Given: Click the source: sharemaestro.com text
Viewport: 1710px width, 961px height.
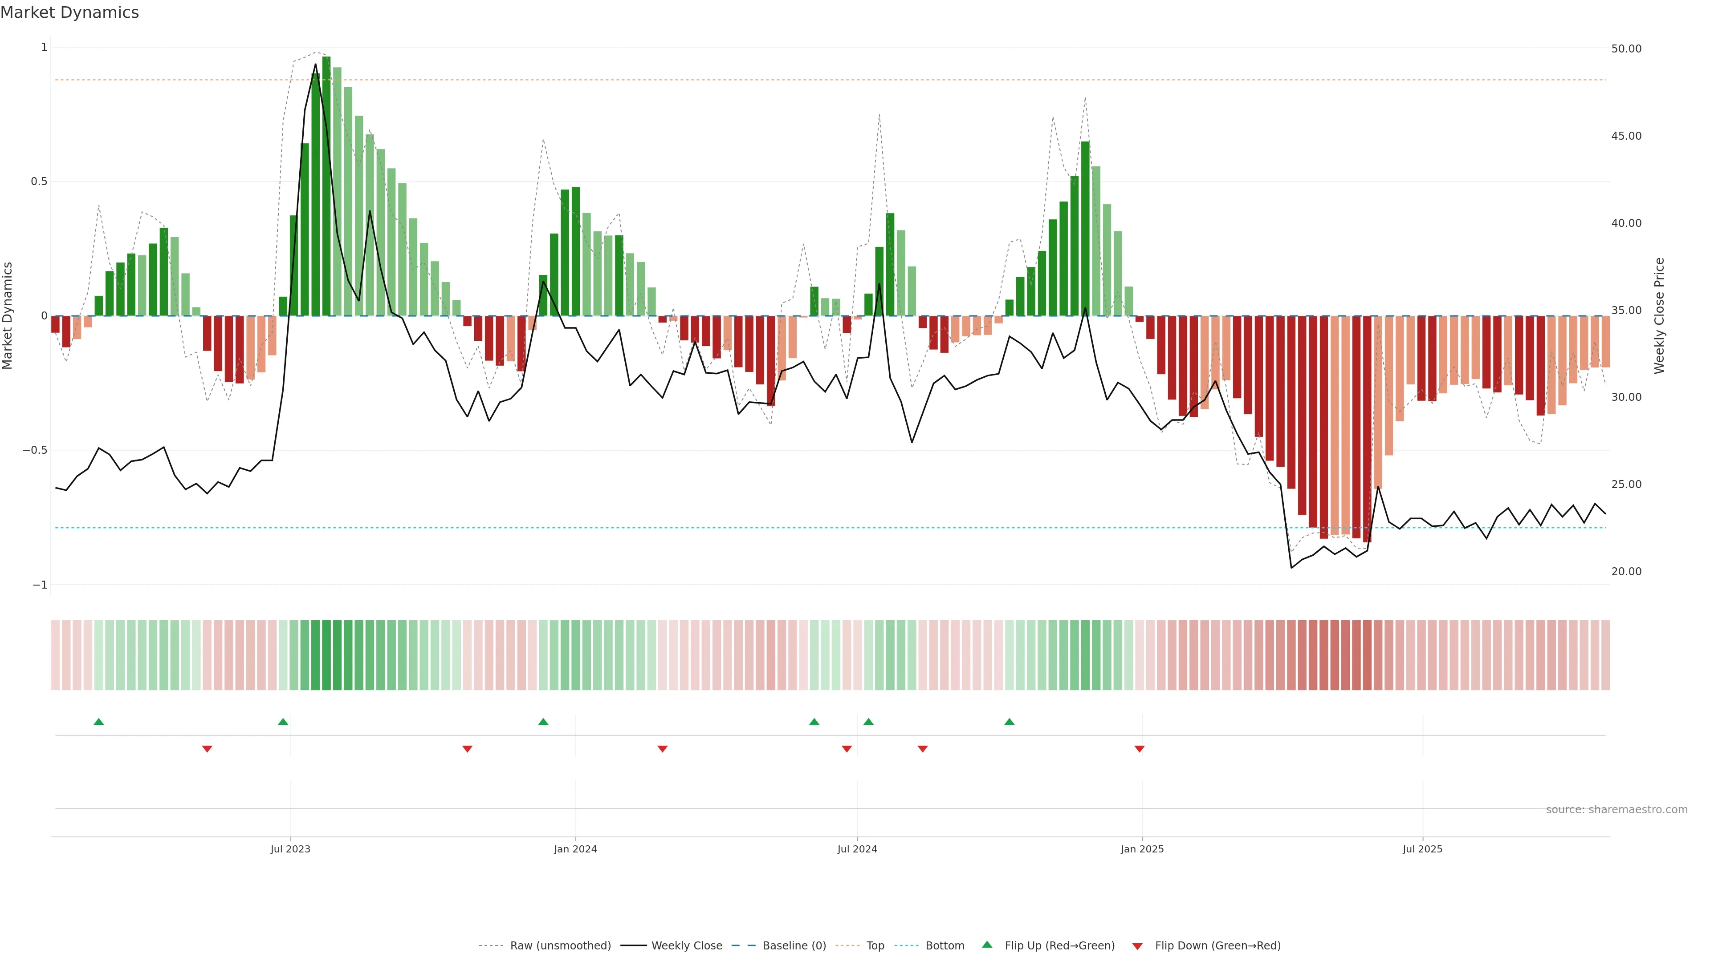Looking at the screenshot, I should coord(1616,810).
